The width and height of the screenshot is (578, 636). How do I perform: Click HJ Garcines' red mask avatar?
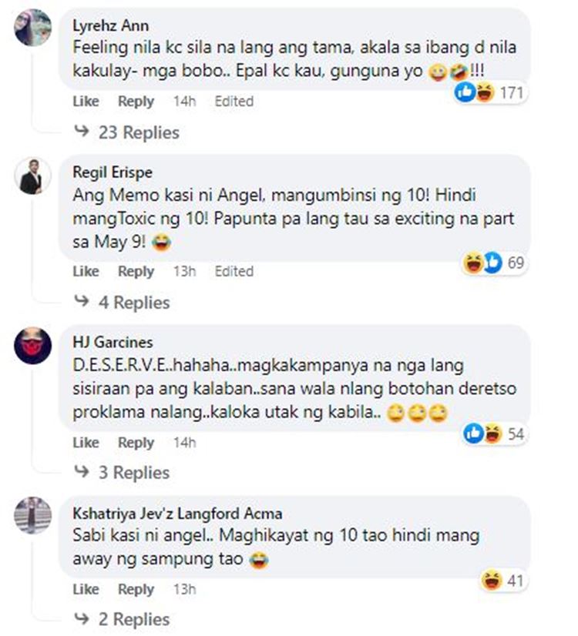coord(33,346)
